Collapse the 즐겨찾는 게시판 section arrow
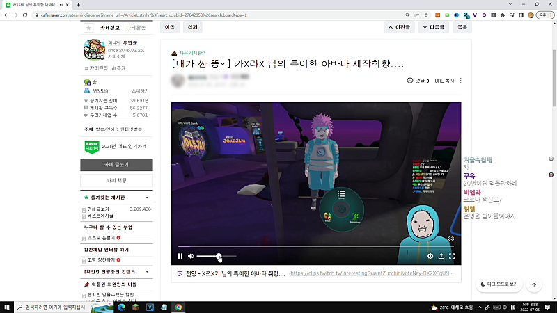 (147, 198)
